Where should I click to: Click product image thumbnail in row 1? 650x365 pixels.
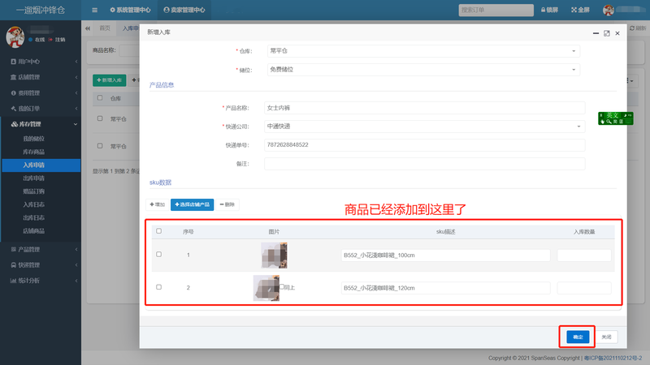tap(274, 255)
